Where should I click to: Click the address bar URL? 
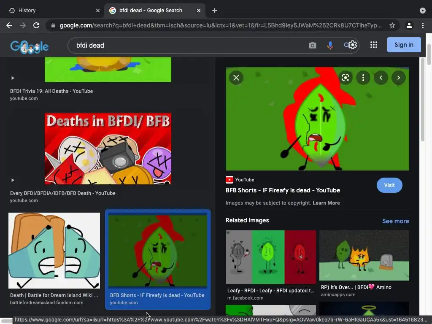(220, 25)
